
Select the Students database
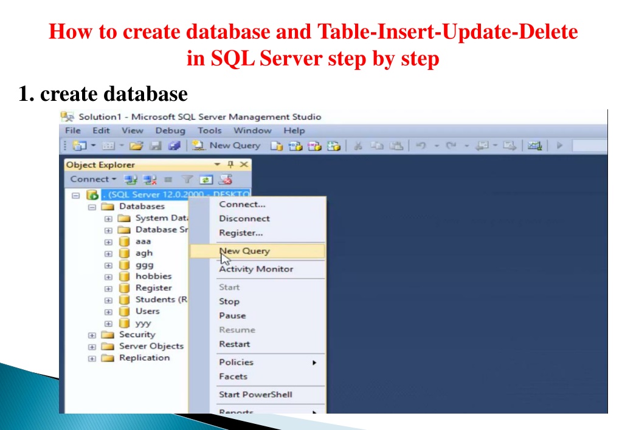tap(161, 299)
